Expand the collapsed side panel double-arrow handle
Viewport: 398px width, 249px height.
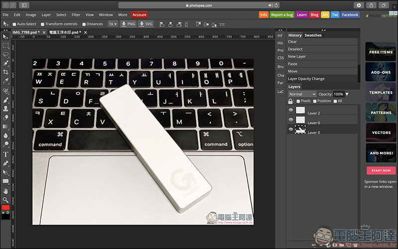pyautogui.click(x=280, y=30)
